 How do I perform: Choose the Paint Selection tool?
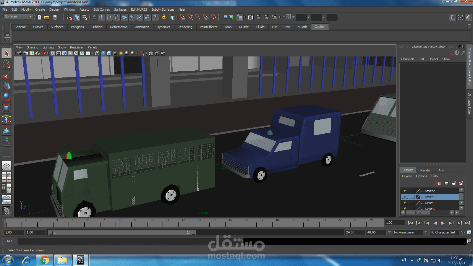7,75
